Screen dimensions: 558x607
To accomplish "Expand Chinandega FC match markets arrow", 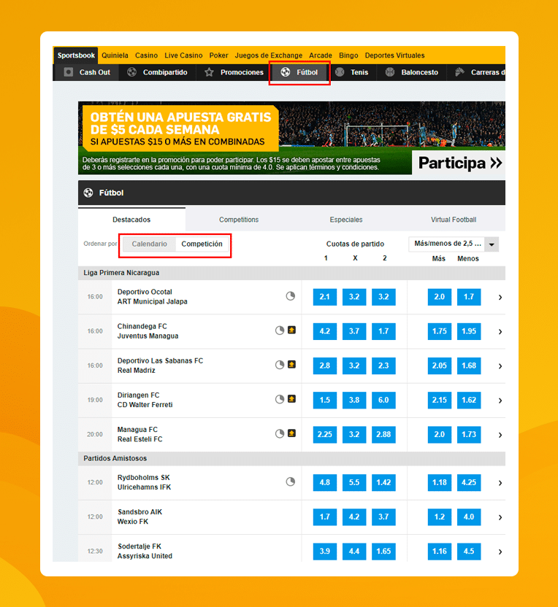I will coord(500,332).
